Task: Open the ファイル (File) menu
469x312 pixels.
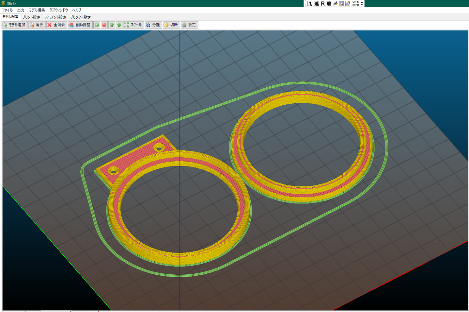Action: [x=7, y=10]
